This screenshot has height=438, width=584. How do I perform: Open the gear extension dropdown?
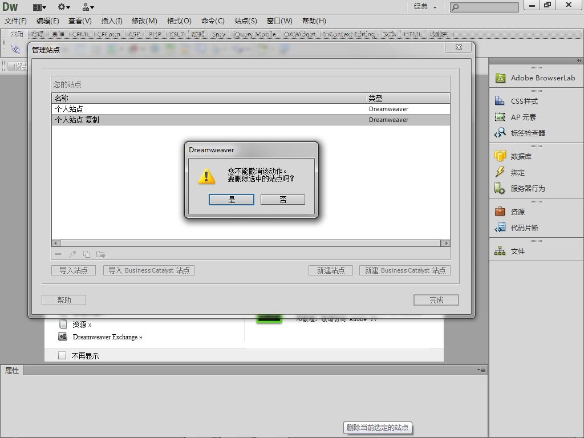click(x=64, y=7)
